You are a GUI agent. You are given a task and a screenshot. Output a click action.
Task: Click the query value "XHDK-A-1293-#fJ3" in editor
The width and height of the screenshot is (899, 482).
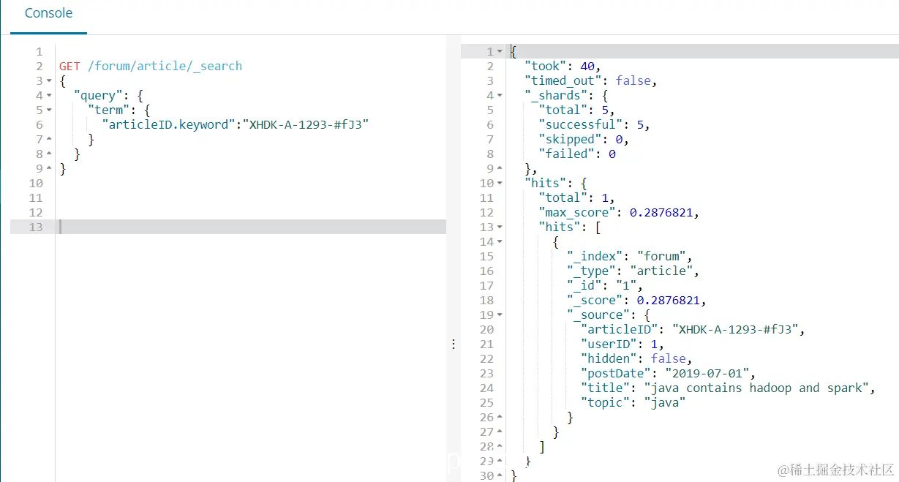(306, 124)
